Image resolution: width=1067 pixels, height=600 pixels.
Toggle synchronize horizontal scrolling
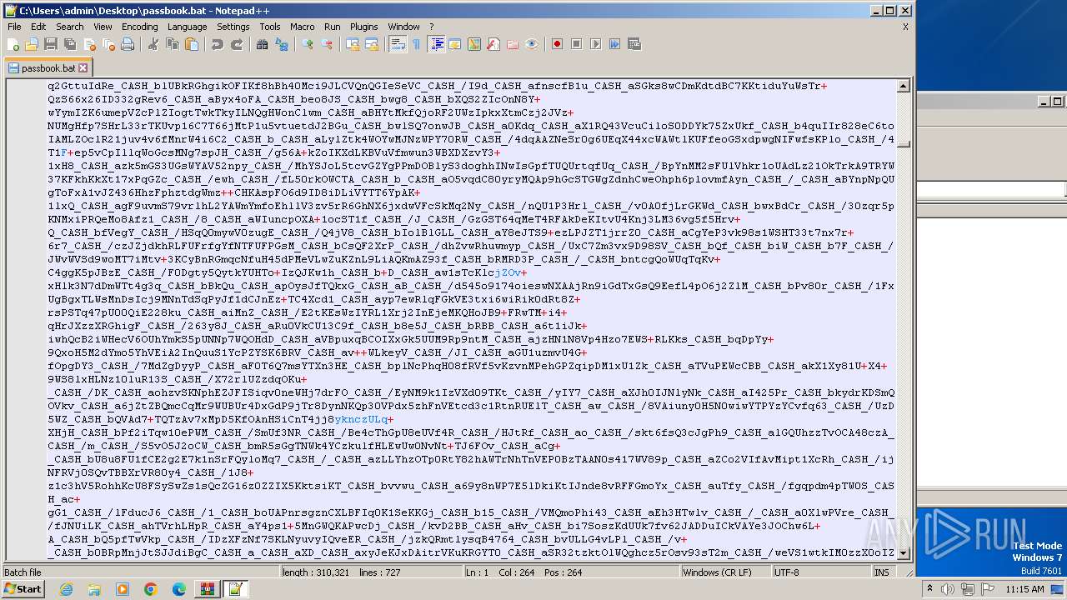click(x=372, y=44)
